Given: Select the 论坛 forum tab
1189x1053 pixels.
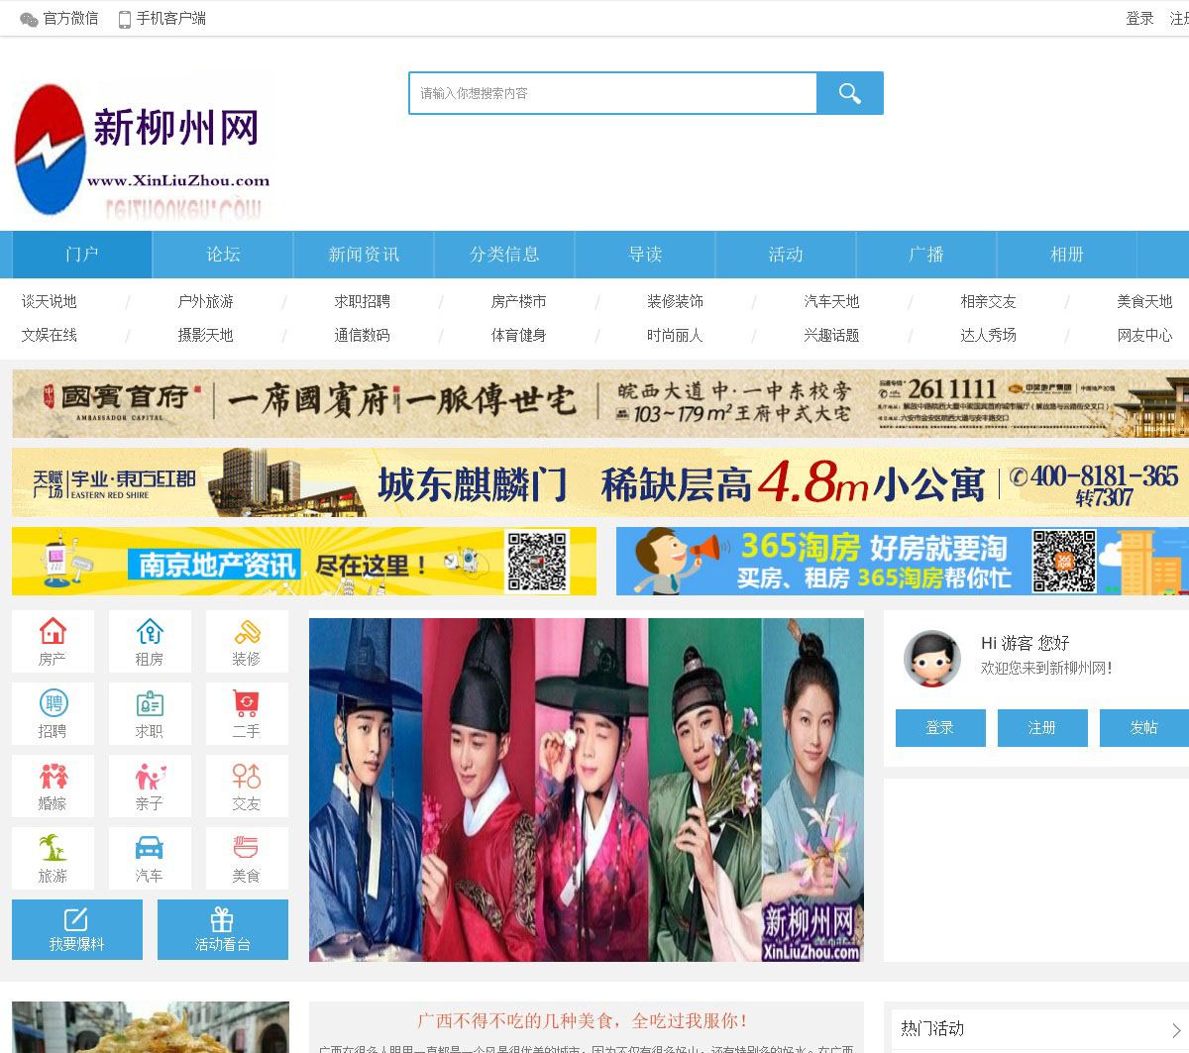Looking at the screenshot, I should click(223, 255).
